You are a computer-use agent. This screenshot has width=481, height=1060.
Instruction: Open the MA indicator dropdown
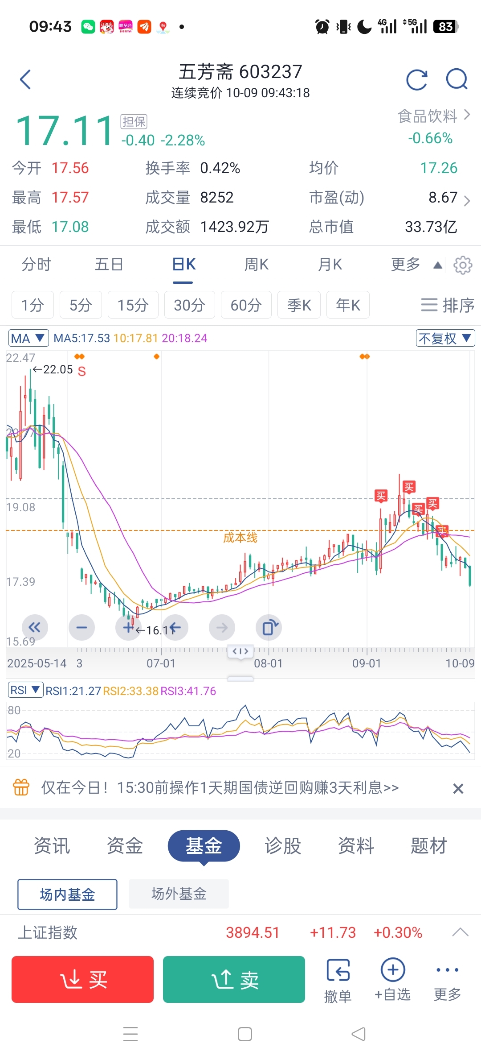pos(29,338)
